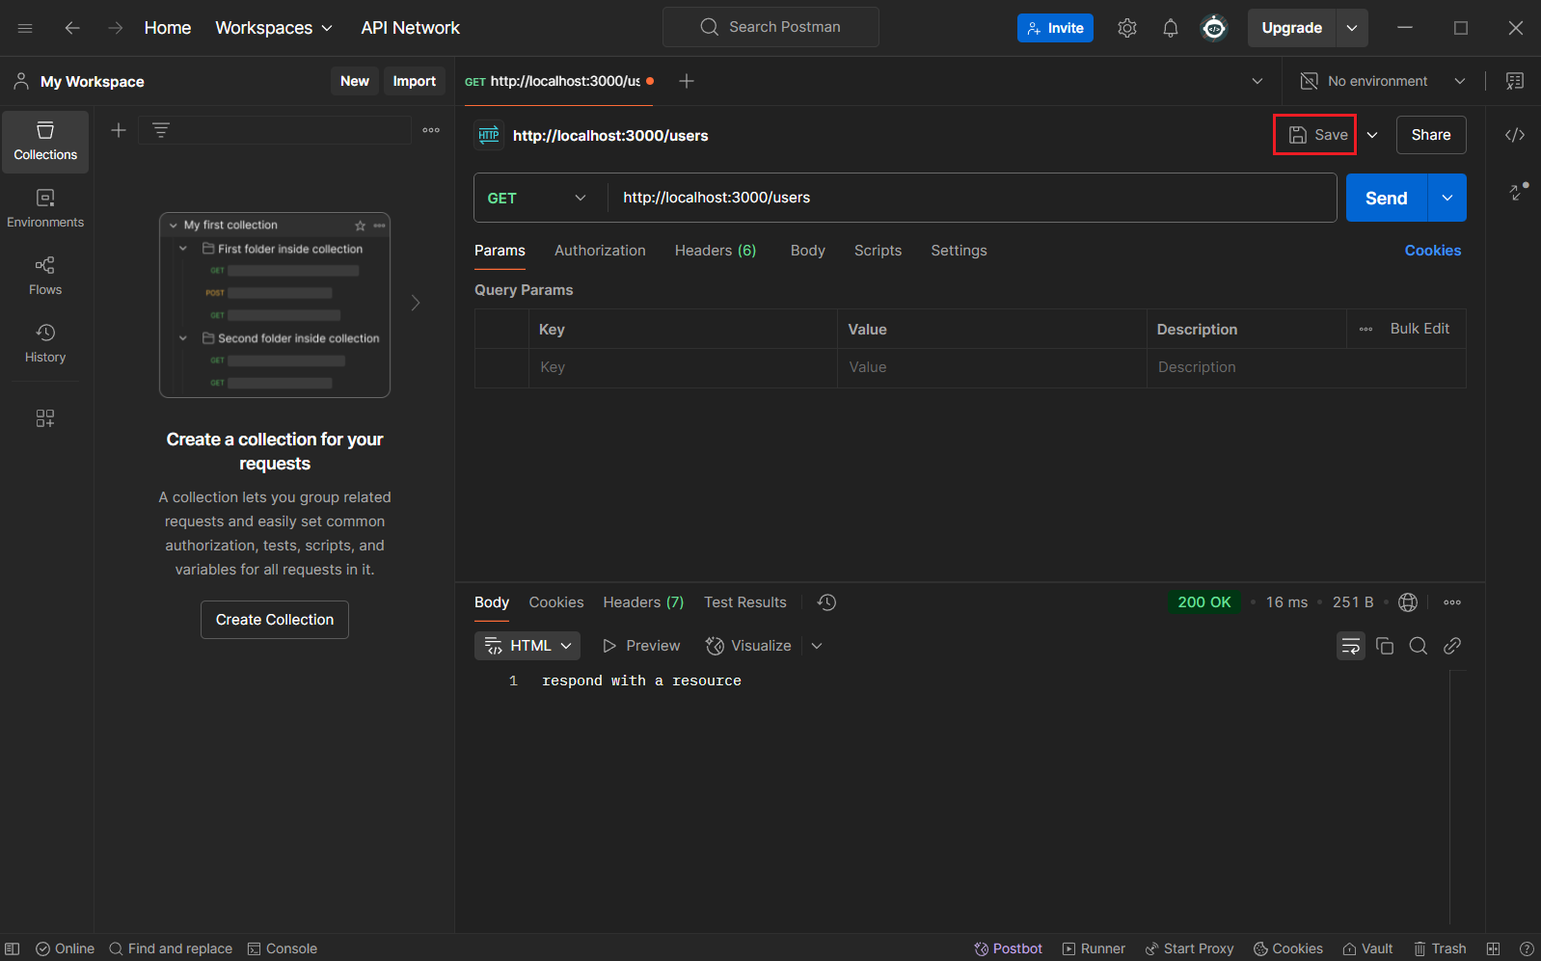Click the collections filter icon

pos(161,130)
